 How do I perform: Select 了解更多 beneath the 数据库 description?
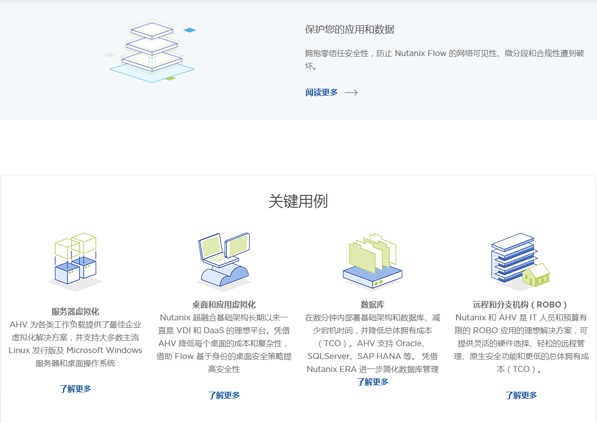372,382
